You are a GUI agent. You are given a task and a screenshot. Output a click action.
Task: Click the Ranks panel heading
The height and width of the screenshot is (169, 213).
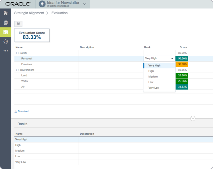point(22,124)
